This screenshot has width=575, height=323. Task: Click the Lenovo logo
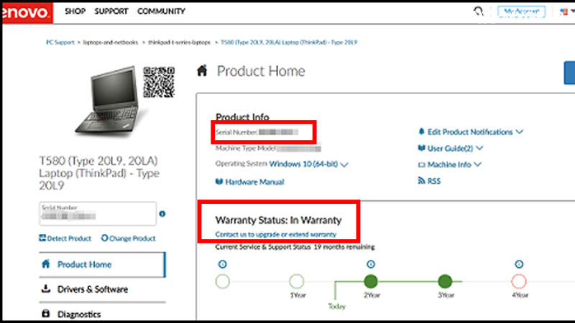click(x=27, y=13)
